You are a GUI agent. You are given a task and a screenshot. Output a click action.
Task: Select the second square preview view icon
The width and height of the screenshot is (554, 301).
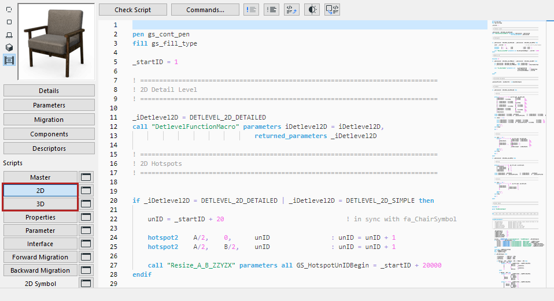click(x=9, y=22)
